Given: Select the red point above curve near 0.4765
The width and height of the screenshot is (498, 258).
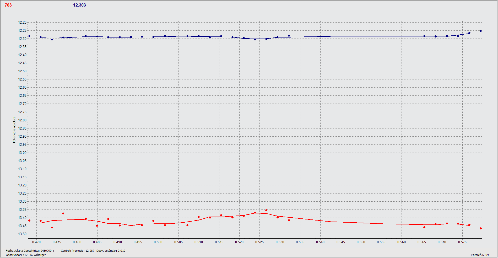Looking at the screenshot, I should (63, 213).
